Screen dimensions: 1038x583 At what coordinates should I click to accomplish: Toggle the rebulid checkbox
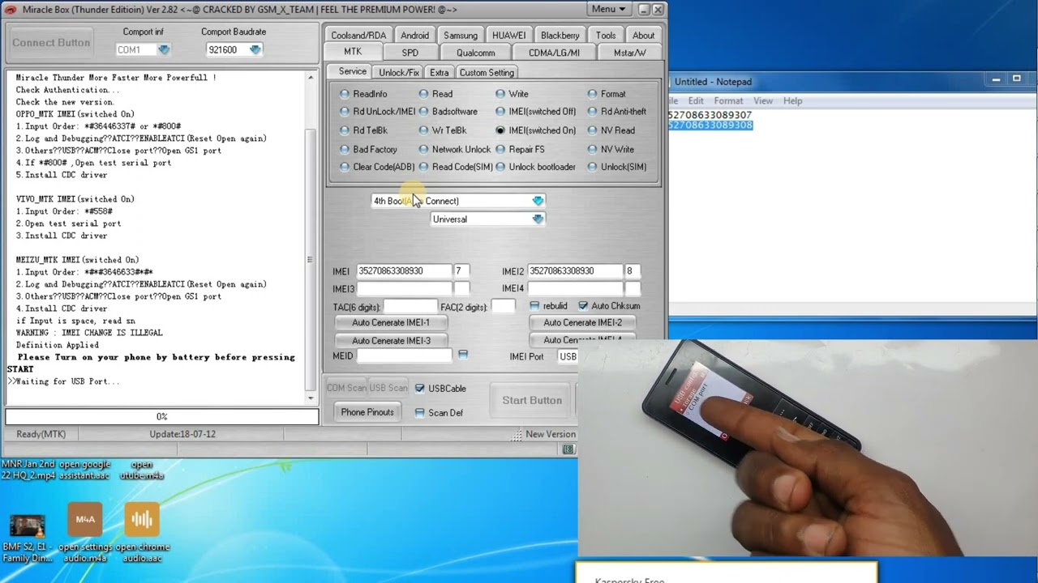pyautogui.click(x=534, y=306)
